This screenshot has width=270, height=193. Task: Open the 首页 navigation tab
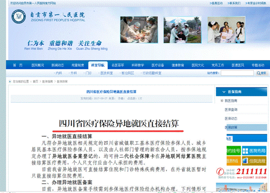pyautogui.click(x=18, y=65)
